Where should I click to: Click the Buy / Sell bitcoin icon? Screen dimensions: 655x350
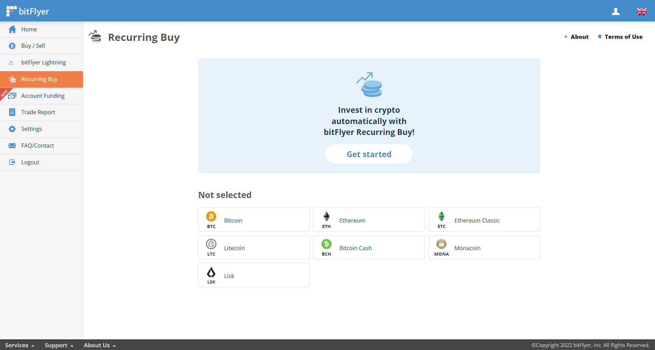point(12,46)
